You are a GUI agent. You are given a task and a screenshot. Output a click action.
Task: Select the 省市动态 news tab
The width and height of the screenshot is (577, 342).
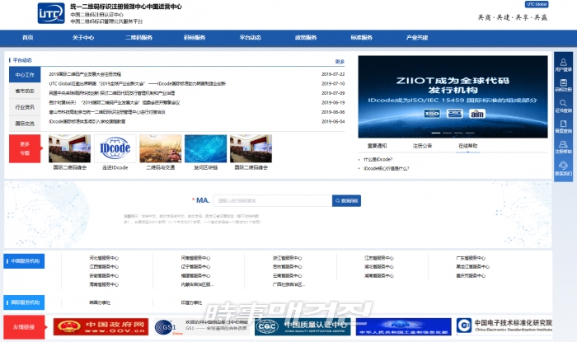click(25, 91)
